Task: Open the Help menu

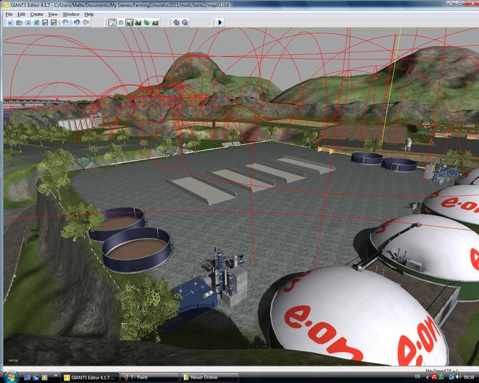Action: (89, 14)
